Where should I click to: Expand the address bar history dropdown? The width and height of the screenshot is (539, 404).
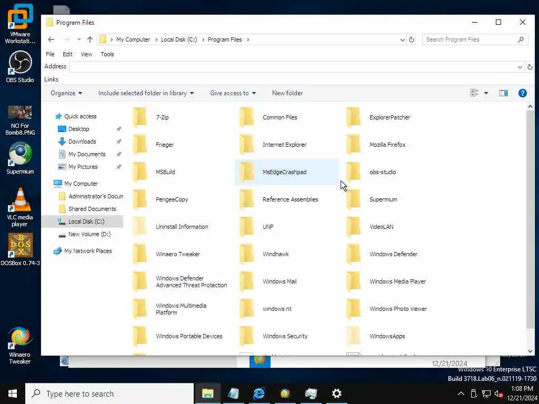point(402,40)
